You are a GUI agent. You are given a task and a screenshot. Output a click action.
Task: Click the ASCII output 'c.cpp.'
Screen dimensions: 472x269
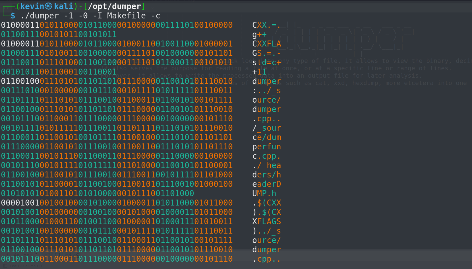(x=266, y=156)
